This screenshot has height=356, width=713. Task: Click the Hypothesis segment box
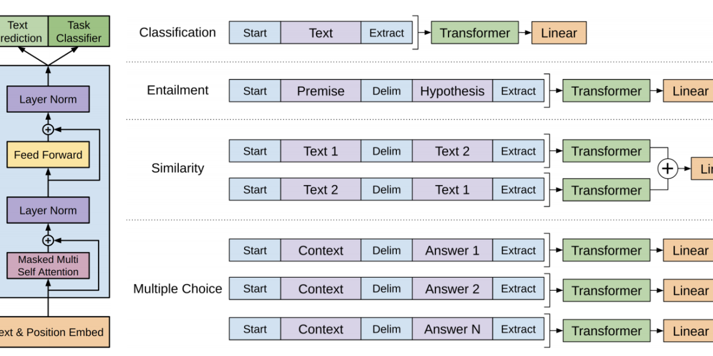pos(452,91)
